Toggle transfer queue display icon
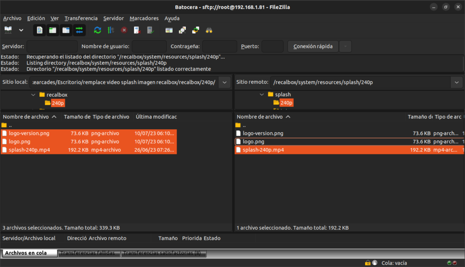The height and width of the screenshot is (267, 465). click(x=79, y=30)
